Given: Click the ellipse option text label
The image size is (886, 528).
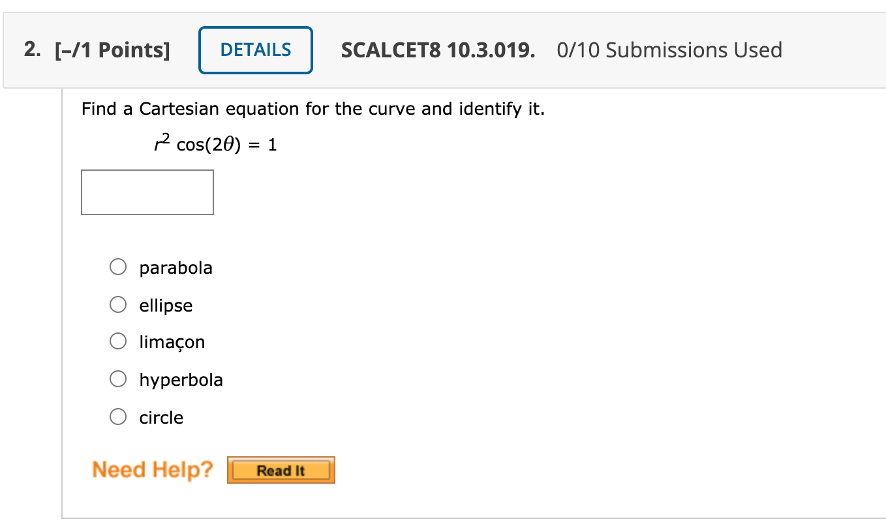Looking at the screenshot, I should click(166, 304).
